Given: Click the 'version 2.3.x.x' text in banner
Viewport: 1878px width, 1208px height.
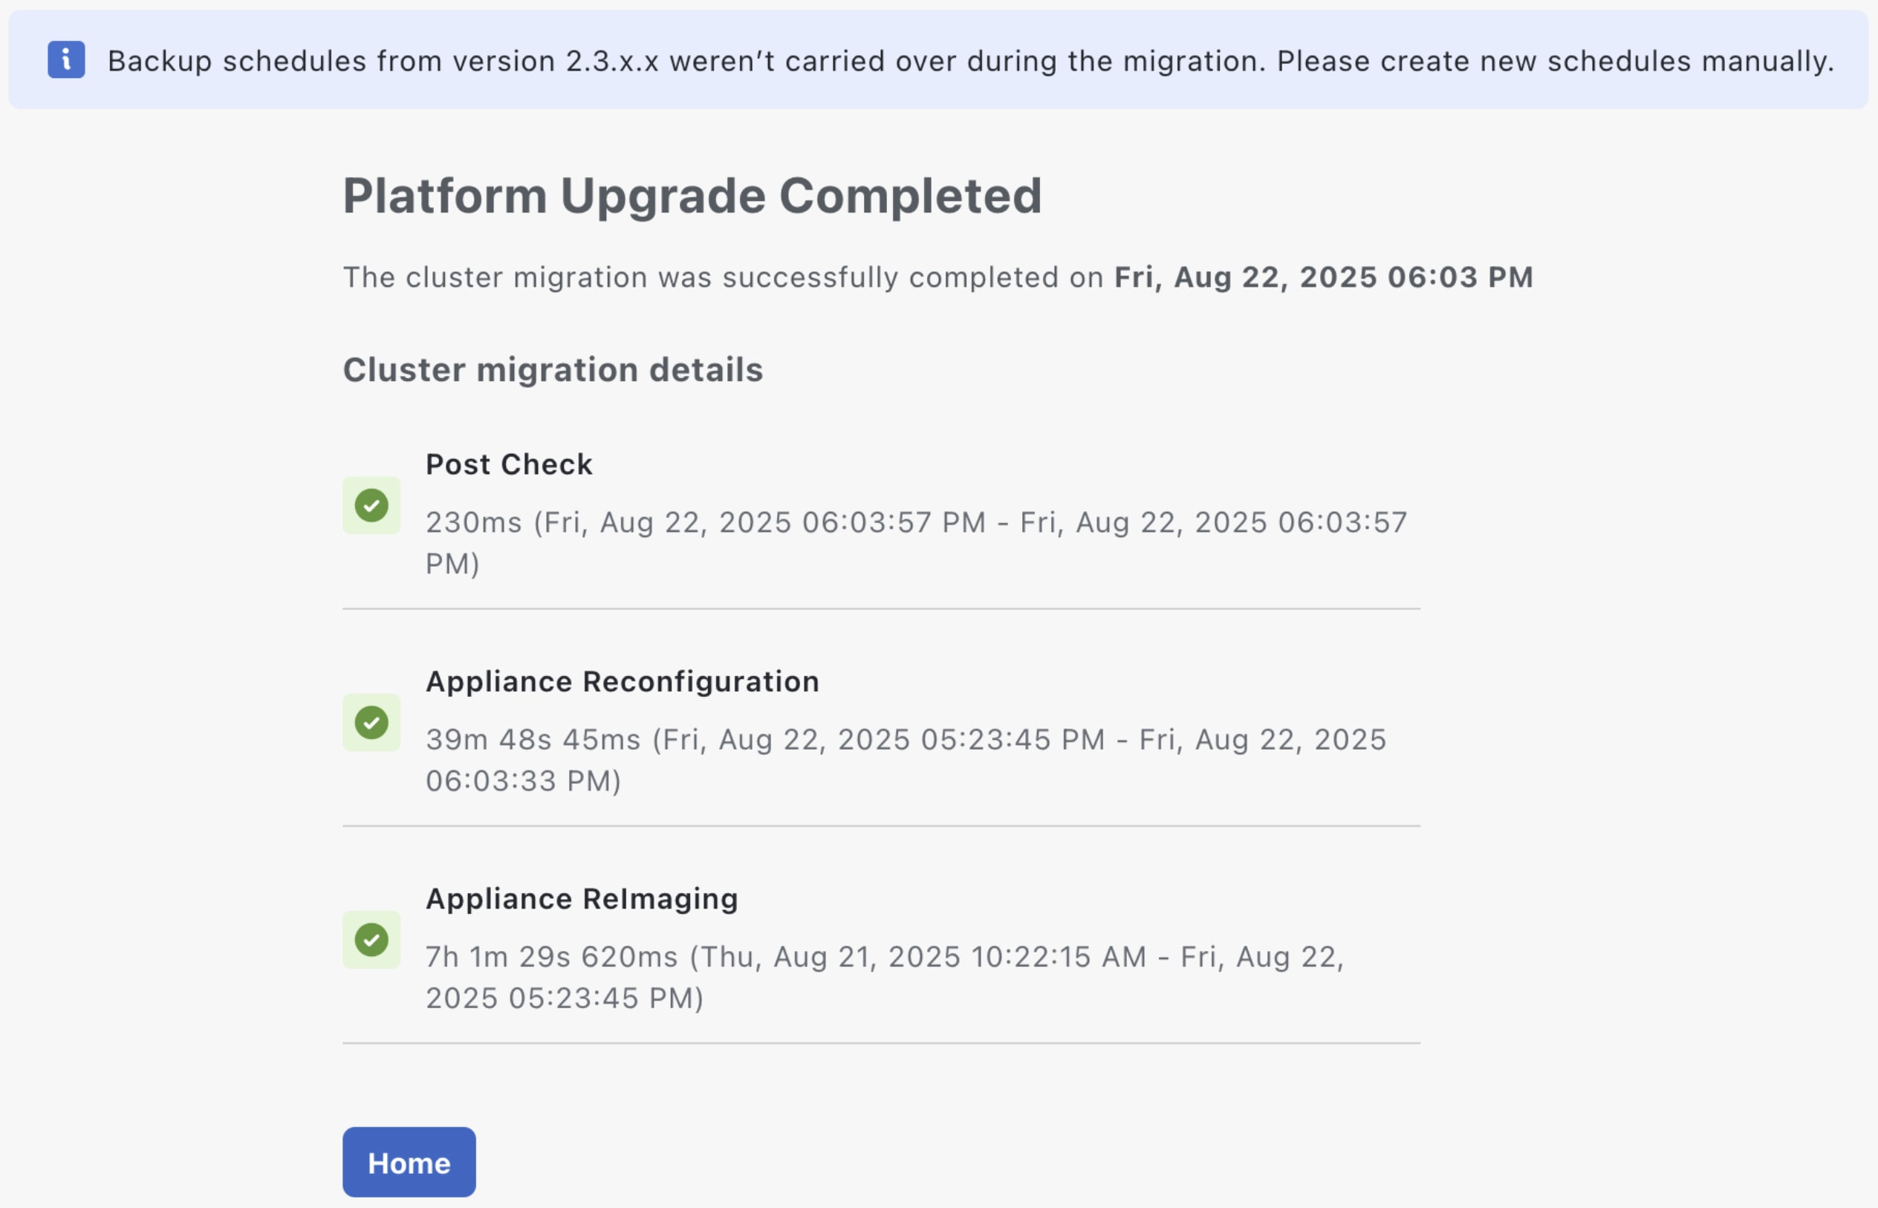Looking at the screenshot, I should point(555,61).
